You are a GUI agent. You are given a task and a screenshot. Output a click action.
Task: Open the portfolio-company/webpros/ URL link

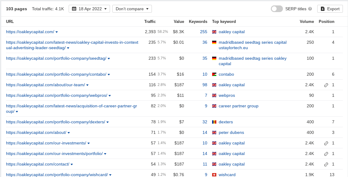click(57, 96)
